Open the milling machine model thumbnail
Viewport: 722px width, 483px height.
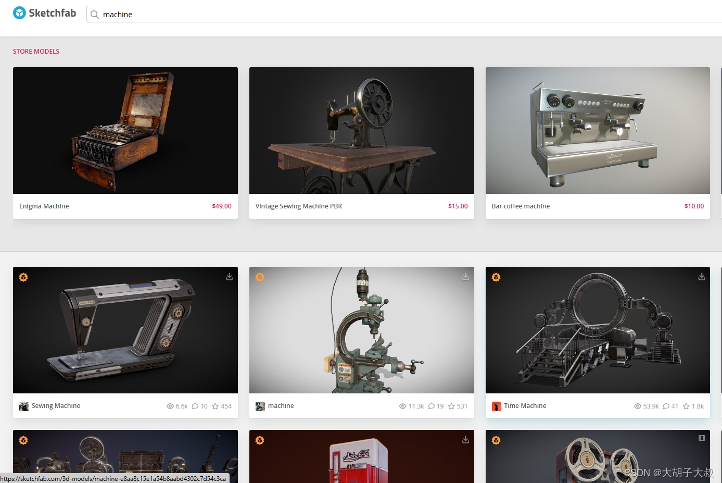point(362,330)
